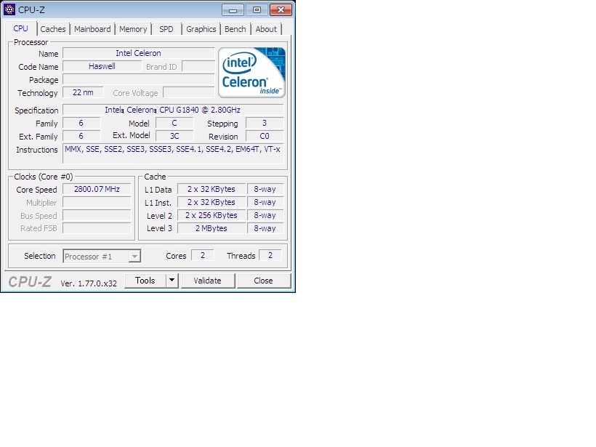
Task: Click the CPU-Z app icon in title bar
Action: 9,9
